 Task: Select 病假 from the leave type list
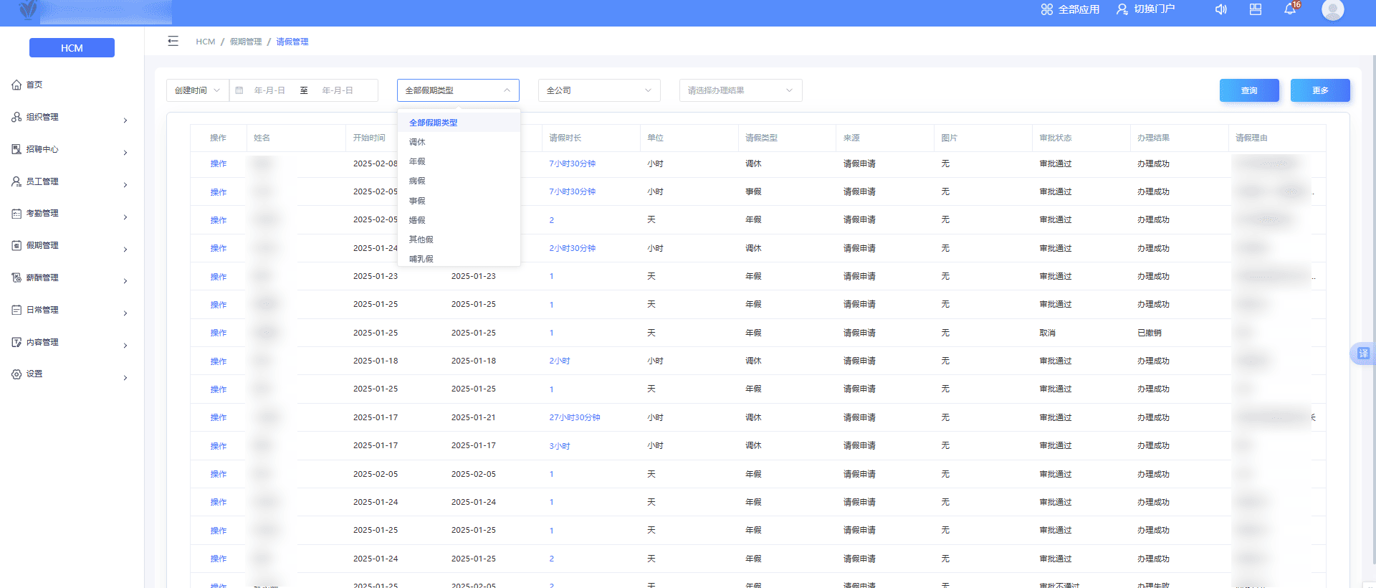[417, 181]
